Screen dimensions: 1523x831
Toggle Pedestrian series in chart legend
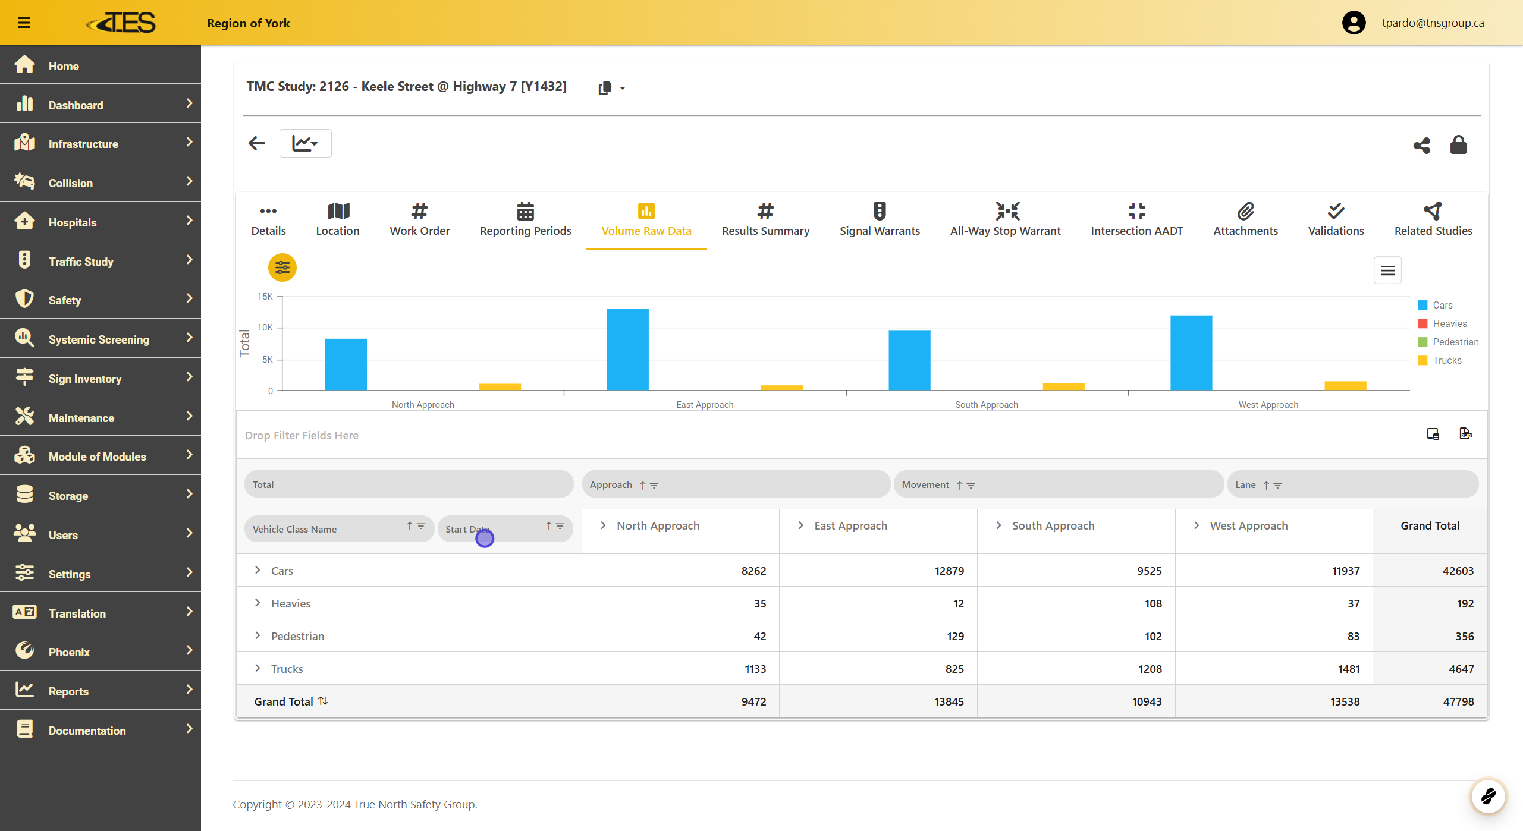coord(1455,342)
